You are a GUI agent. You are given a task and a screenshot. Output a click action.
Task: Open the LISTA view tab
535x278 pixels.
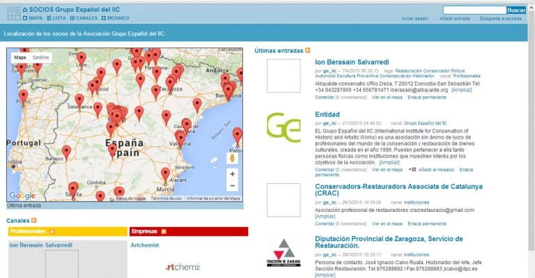tap(56, 18)
